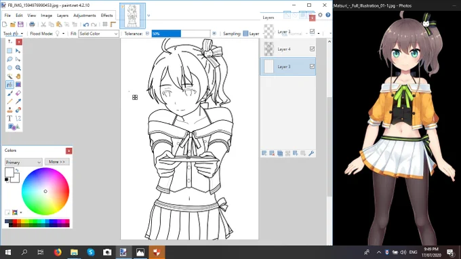This screenshot has width=461, height=259.
Task: Select the Gradient tool
Action: [18, 85]
